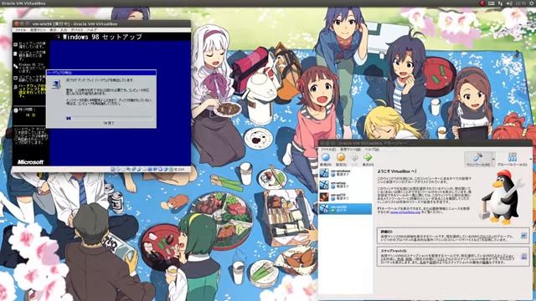Screen dimensions: 536x301
Task: Select Global Tools (グローバルツール) button
Action: (x=512, y=160)
